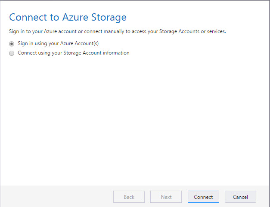Click the Connect to Azure Storage heading
270x207 pixels.
pos(68,18)
